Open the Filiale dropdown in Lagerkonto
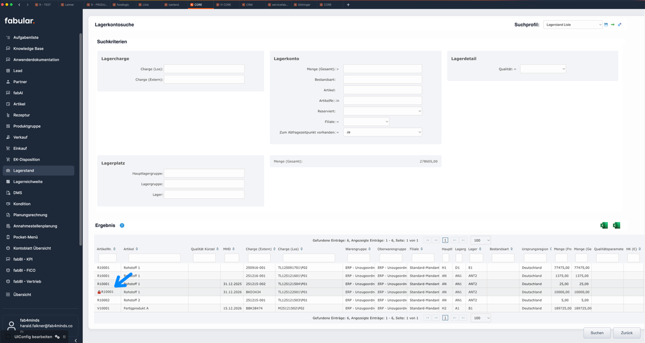 click(366, 122)
